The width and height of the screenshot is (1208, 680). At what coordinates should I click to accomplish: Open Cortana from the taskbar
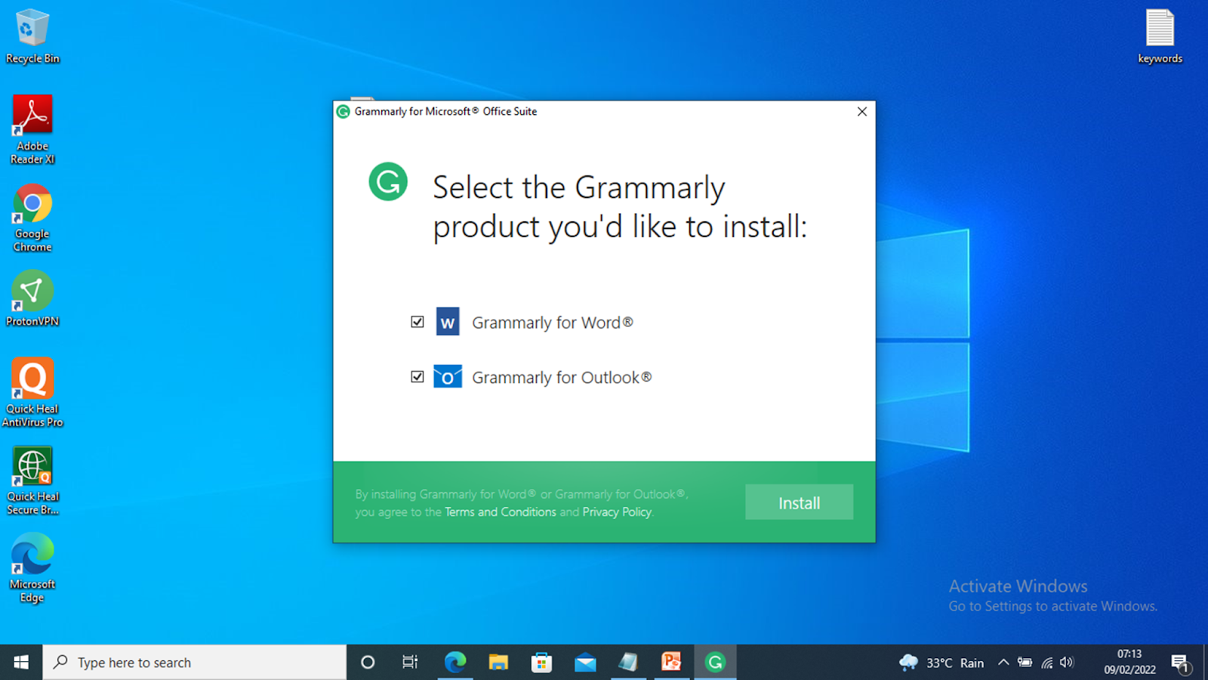368,663
